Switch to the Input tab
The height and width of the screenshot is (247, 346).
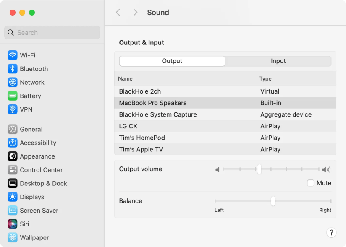point(278,61)
